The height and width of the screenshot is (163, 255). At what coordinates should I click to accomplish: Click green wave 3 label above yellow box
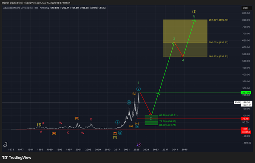pos(174,39)
